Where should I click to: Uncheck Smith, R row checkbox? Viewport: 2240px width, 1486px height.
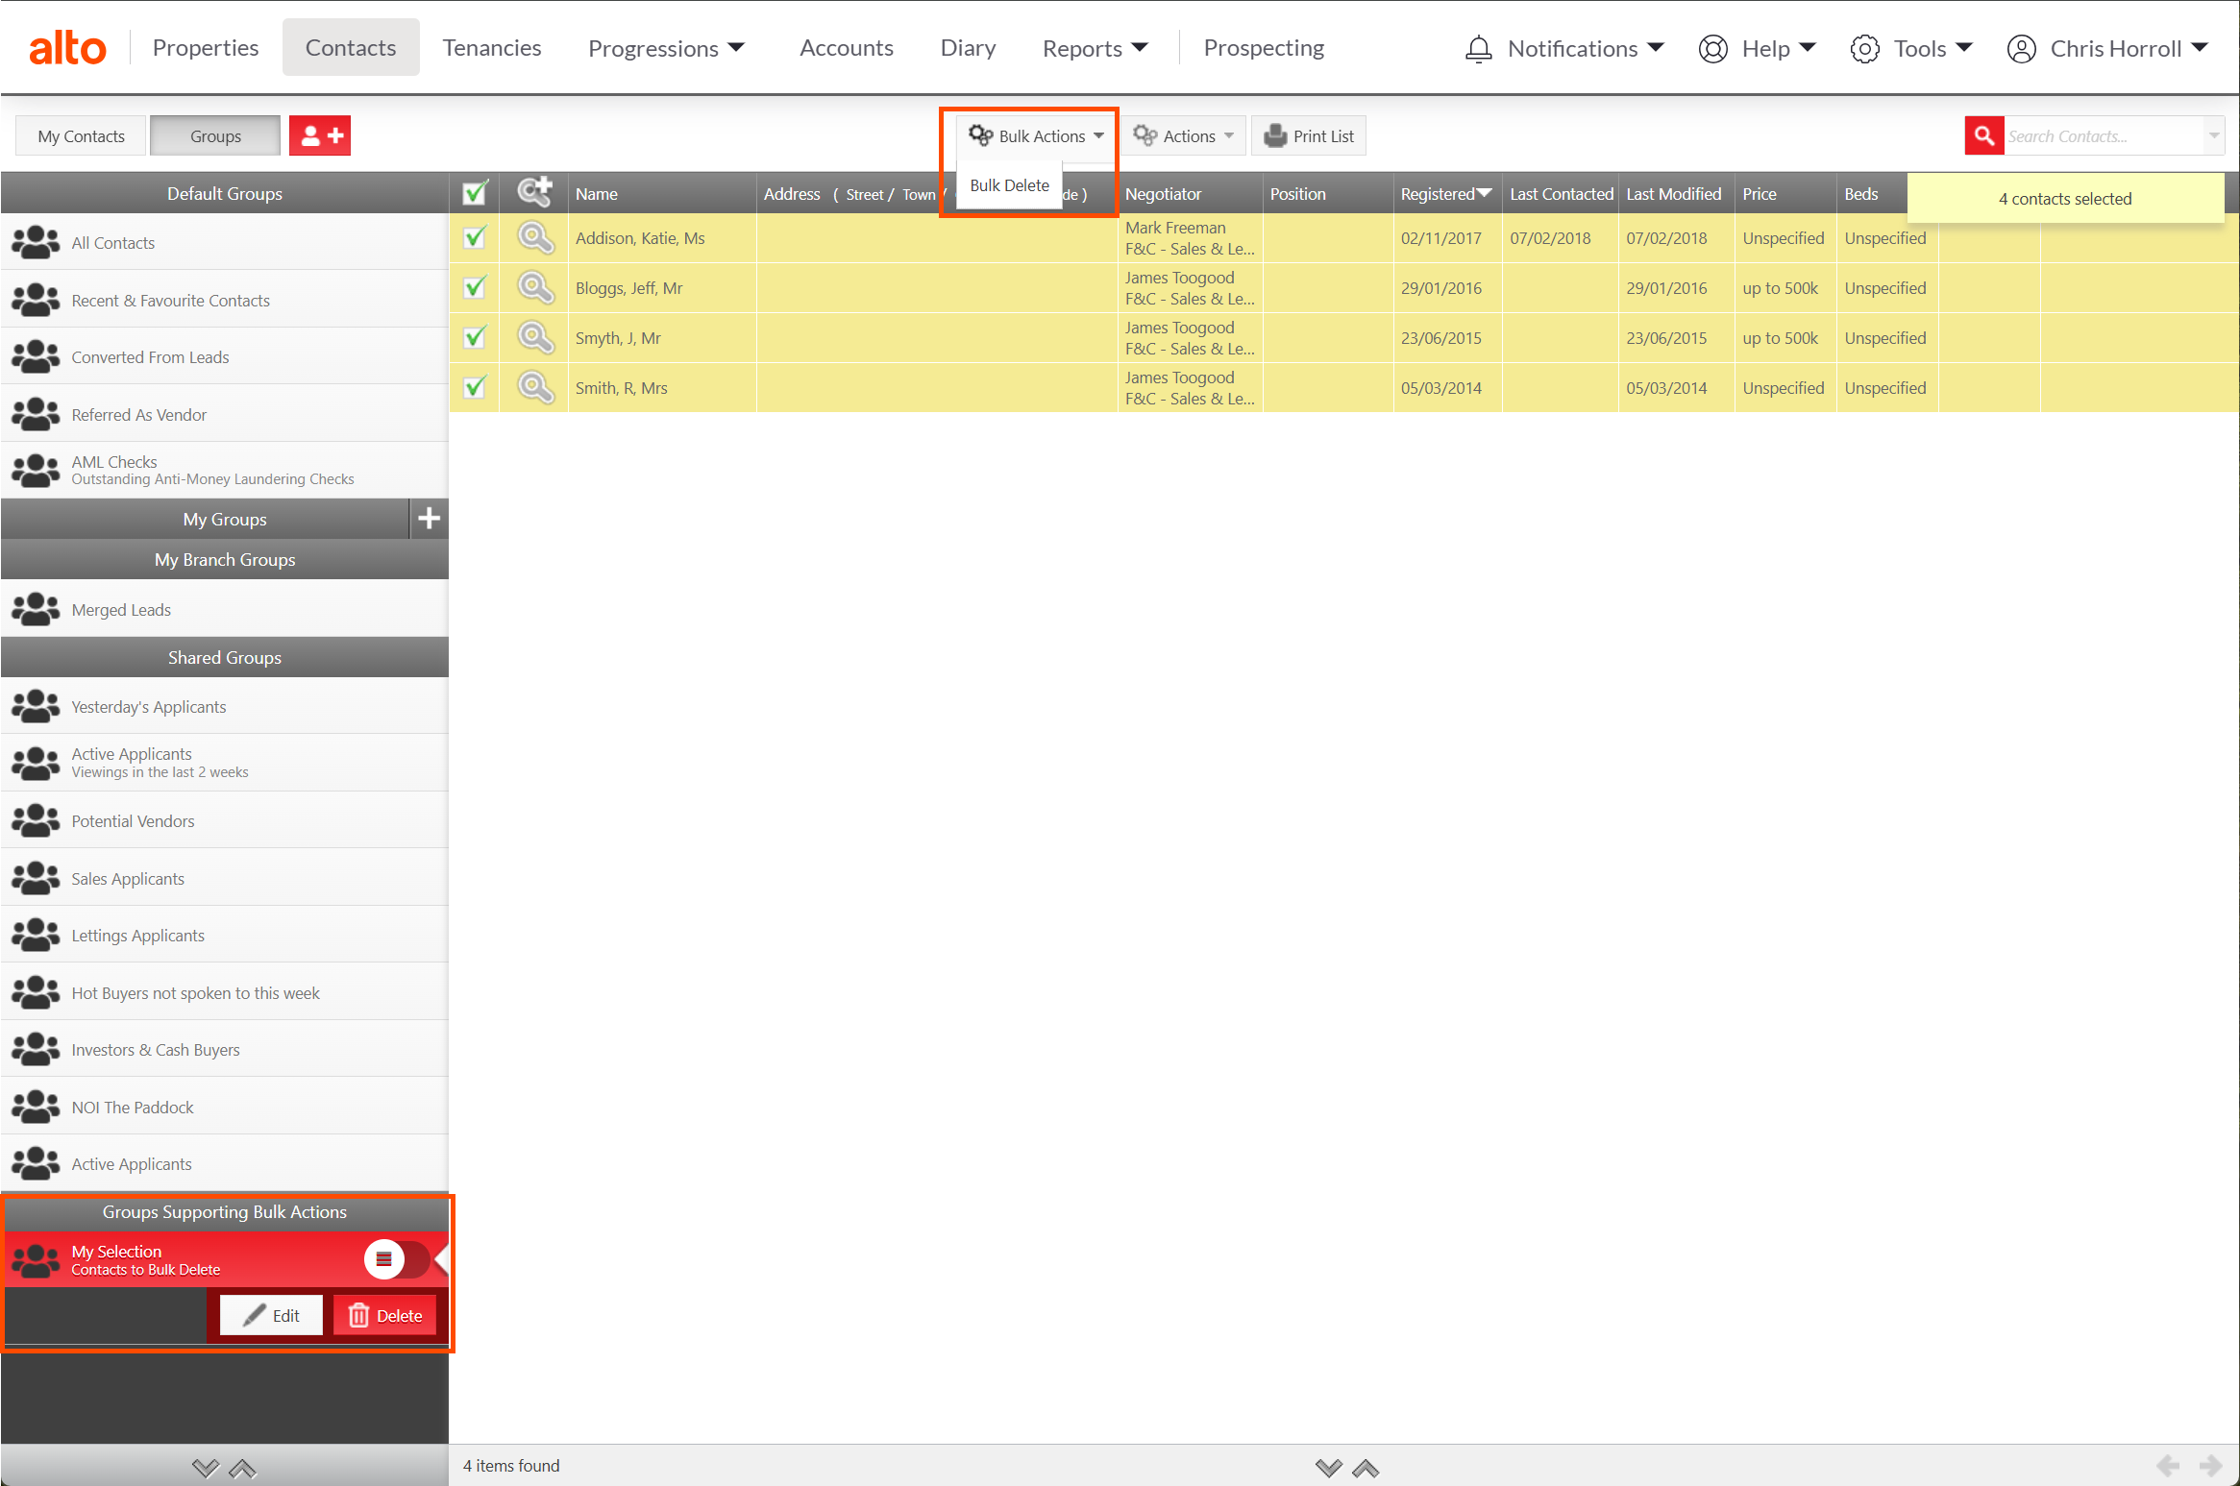[x=475, y=387]
